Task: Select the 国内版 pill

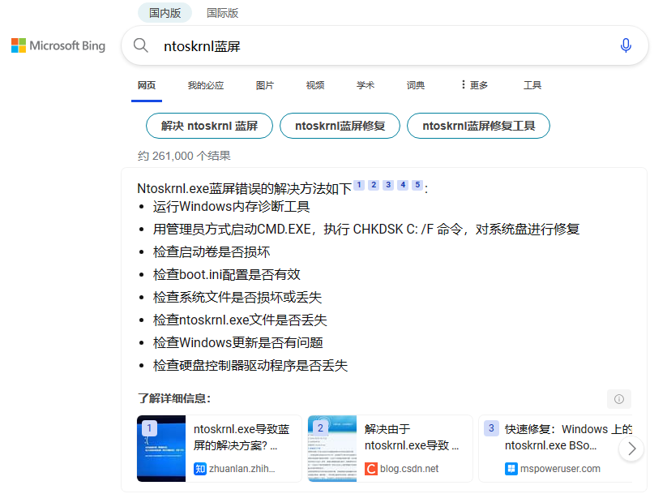Action: (165, 13)
